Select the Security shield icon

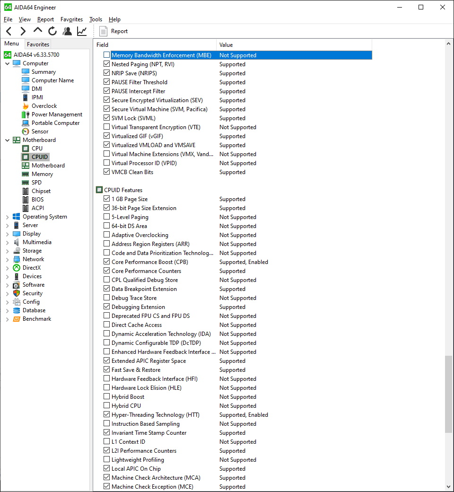tap(16, 293)
